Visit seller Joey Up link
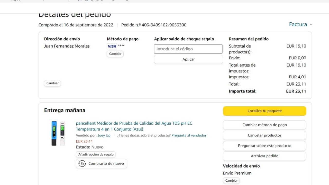The height and width of the screenshot is (185, 329). [104, 135]
